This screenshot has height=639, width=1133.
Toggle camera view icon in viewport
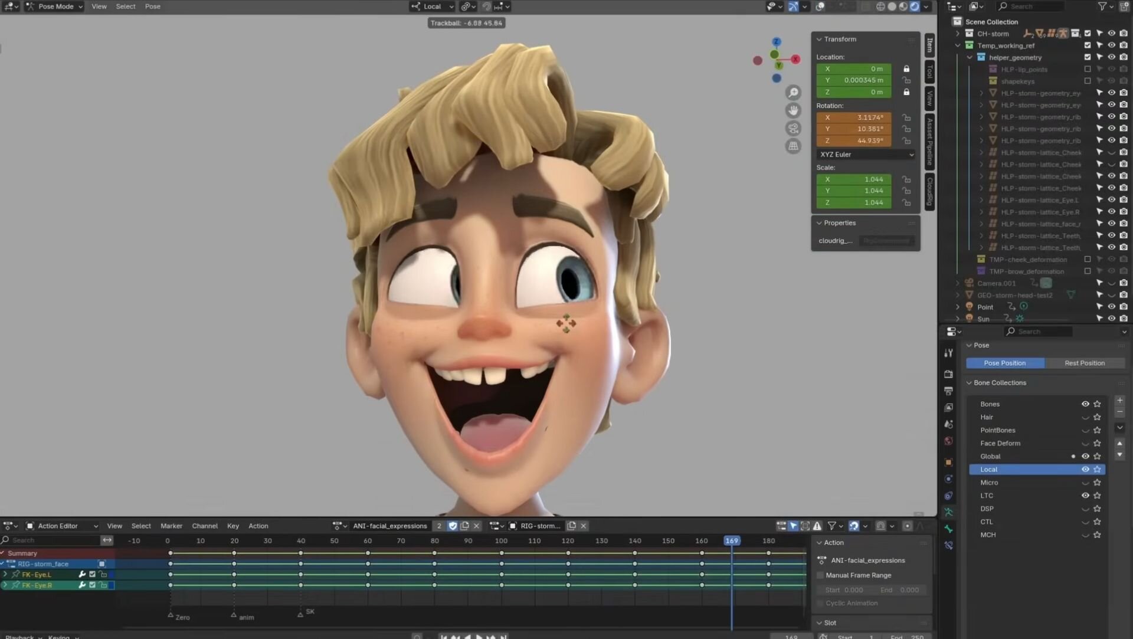pos(794,128)
